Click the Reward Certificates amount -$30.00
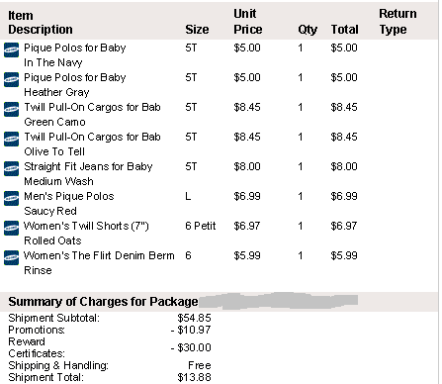The image size is (442, 384). 191,347
